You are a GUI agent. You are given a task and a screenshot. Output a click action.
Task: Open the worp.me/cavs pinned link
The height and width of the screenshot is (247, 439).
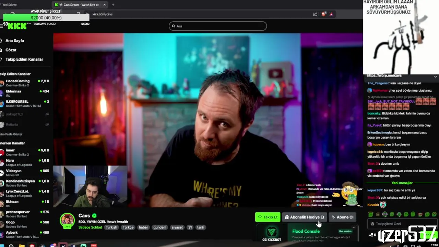click(384, 75)
